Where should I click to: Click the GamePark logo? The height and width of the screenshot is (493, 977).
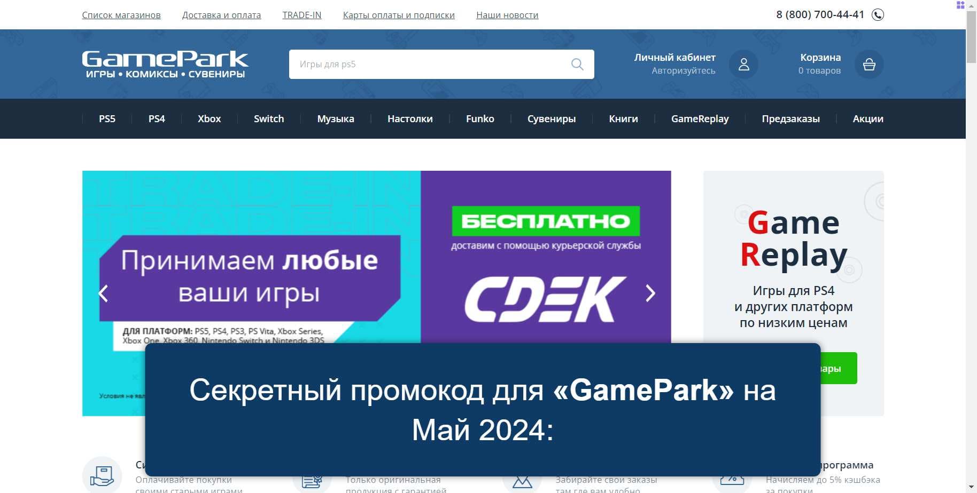click(165, 64)
